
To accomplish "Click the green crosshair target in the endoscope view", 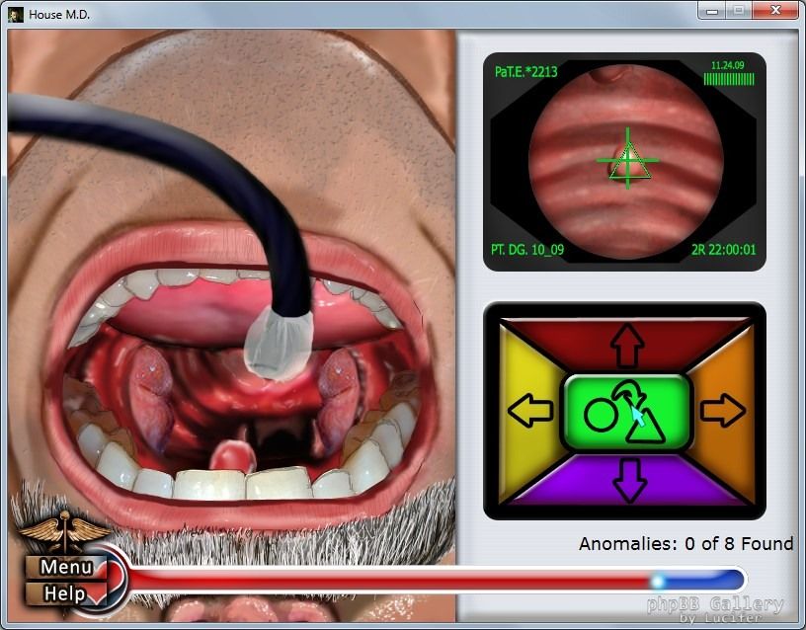I will pyautogui.click(x=626, y=160).
